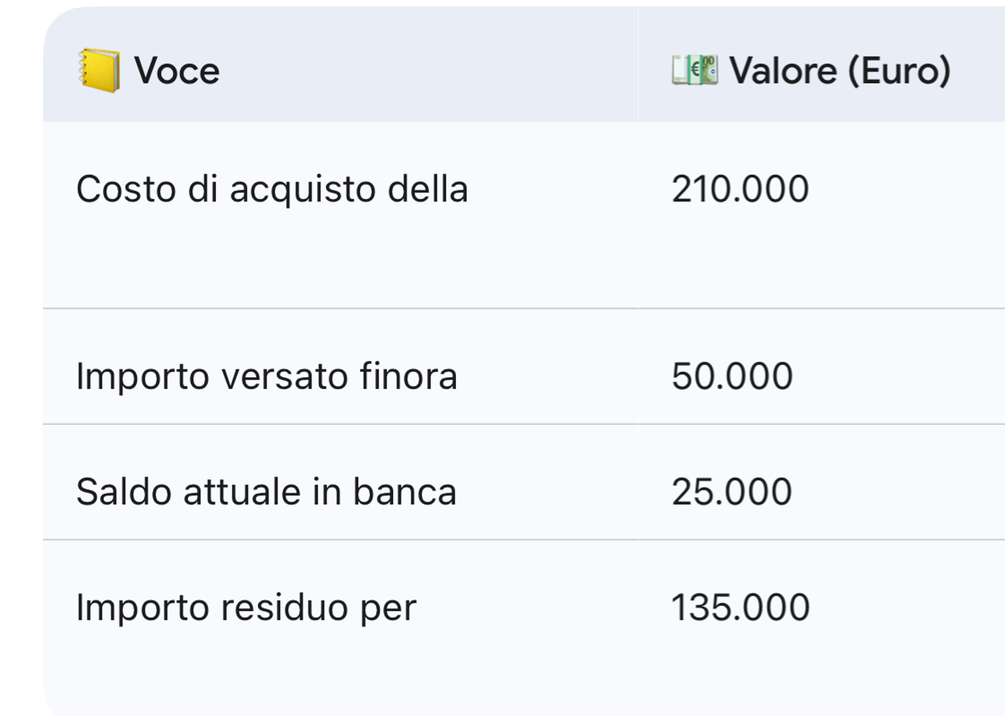Select the "Voce" column header text

pyautogui.click(x=176, y=70)
